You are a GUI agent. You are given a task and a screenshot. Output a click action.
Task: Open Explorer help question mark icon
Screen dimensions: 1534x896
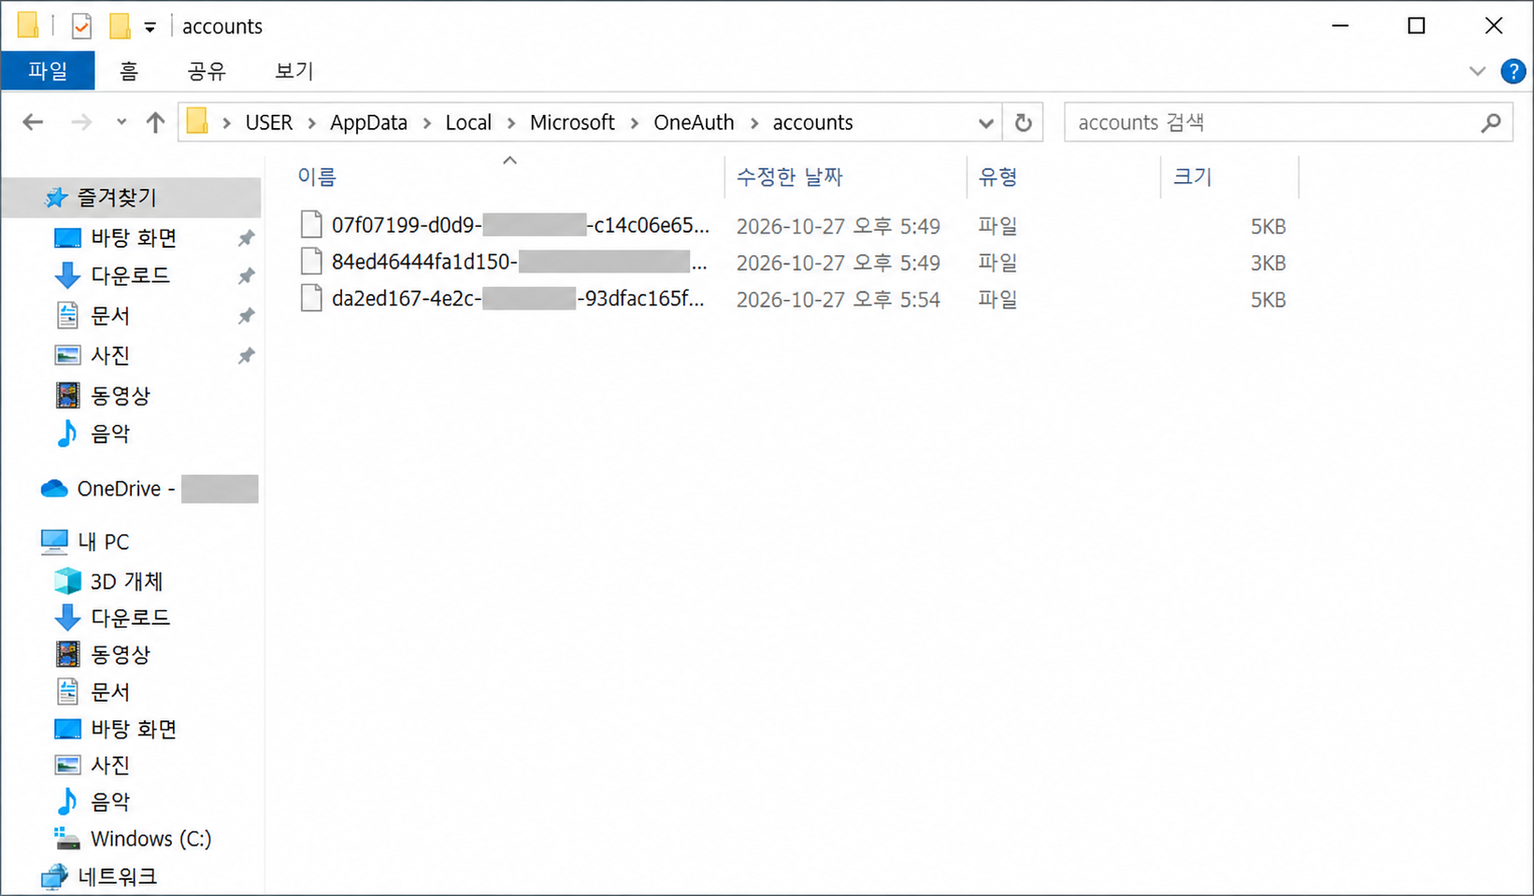click(1512, 71)
